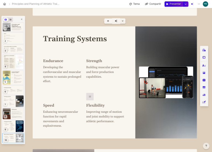The width and height of the screenshot is (212, 152).
Task: Select slide 5 thumbnail
Action: pyautogui.click(x=13, y=78)
